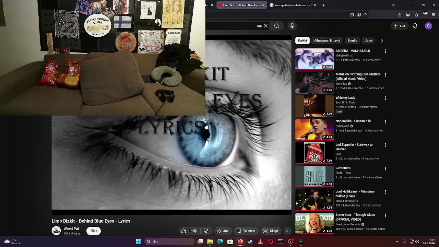
Task: Clear the search field with the X icon
Action: tap(265, 26)
